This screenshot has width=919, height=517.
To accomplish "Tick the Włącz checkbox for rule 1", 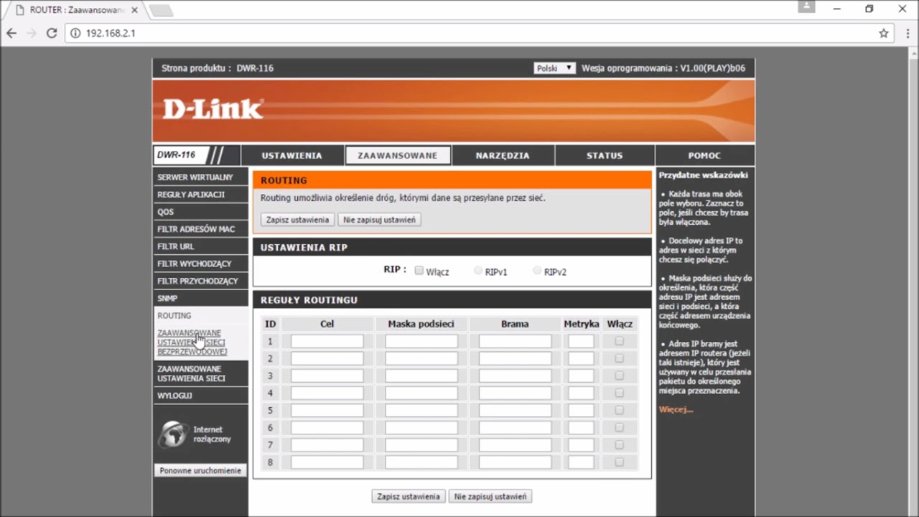I will (x=620, y=341).
